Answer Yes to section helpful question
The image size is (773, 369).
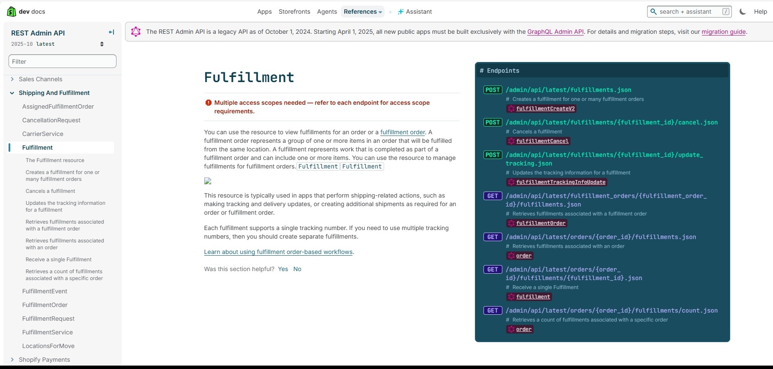tap(283, 269)
